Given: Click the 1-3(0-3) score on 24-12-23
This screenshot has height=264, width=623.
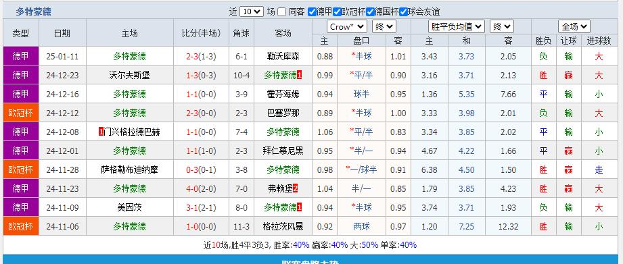Looking at the screenshot, I should tap(201, 76).
